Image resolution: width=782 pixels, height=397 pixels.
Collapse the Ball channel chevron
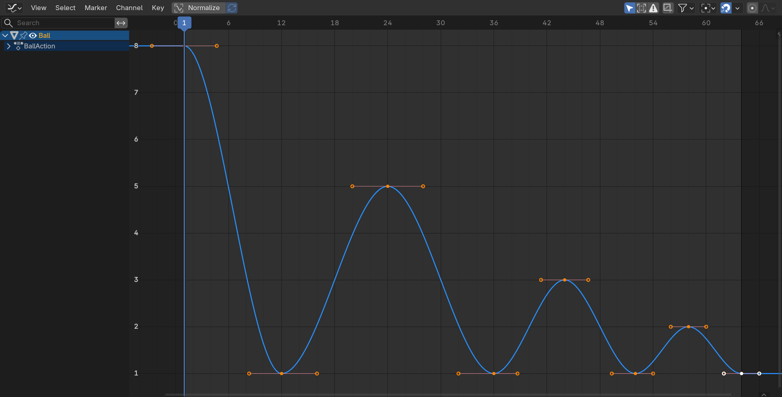pos(5,35)
